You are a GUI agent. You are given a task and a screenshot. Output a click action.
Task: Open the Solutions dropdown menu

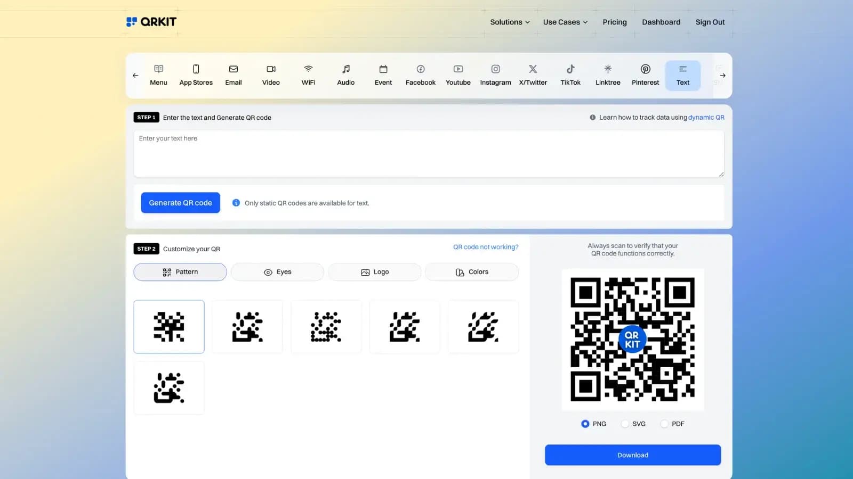tap(509, 22)
